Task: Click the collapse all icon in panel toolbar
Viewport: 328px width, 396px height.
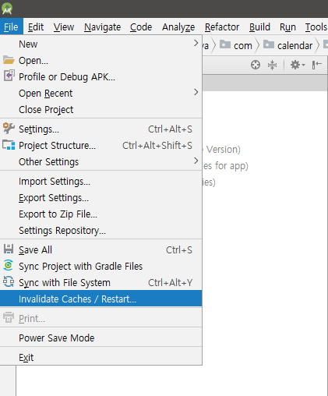Action: [x=272, y=65]
